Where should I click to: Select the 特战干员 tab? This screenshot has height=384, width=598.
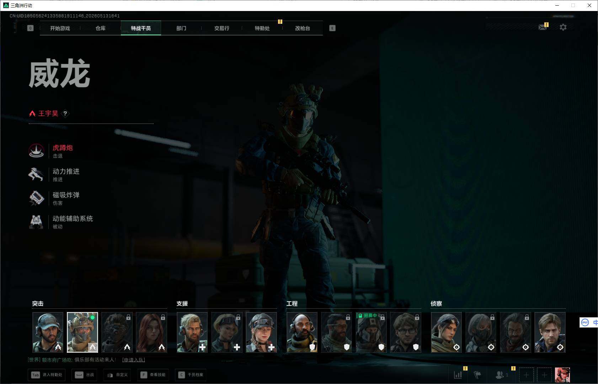(x=141, y=28)
